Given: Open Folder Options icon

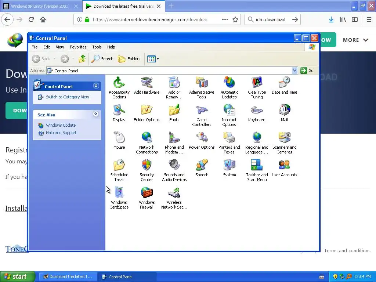Looking at the screenshot, I should 147,113.
